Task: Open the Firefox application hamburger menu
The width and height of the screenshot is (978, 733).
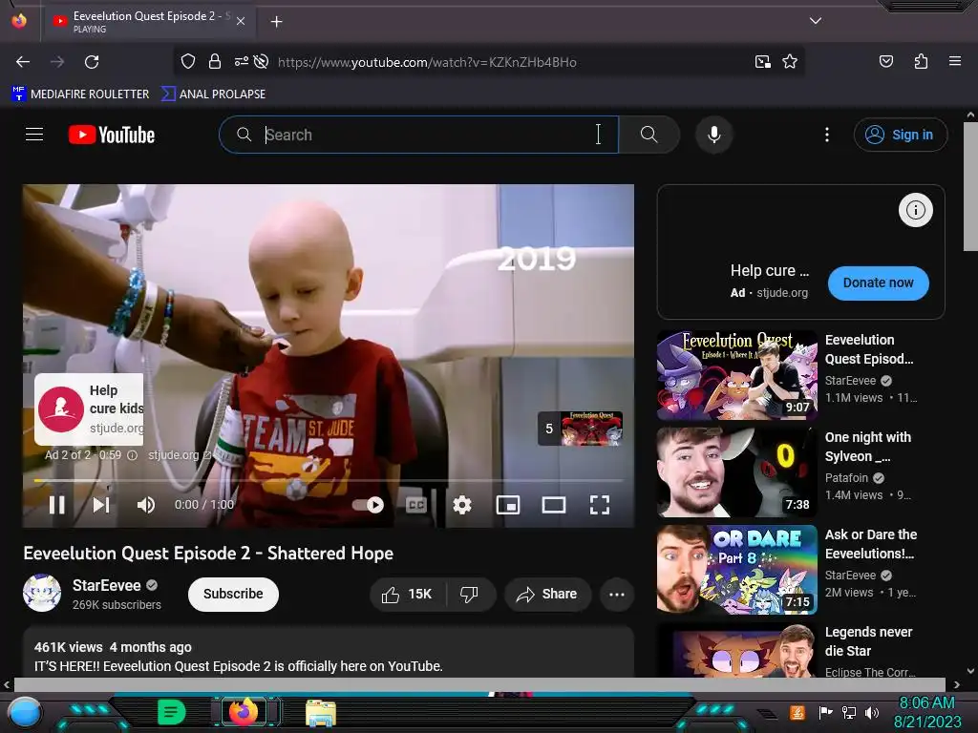Action: pos(954,61)
